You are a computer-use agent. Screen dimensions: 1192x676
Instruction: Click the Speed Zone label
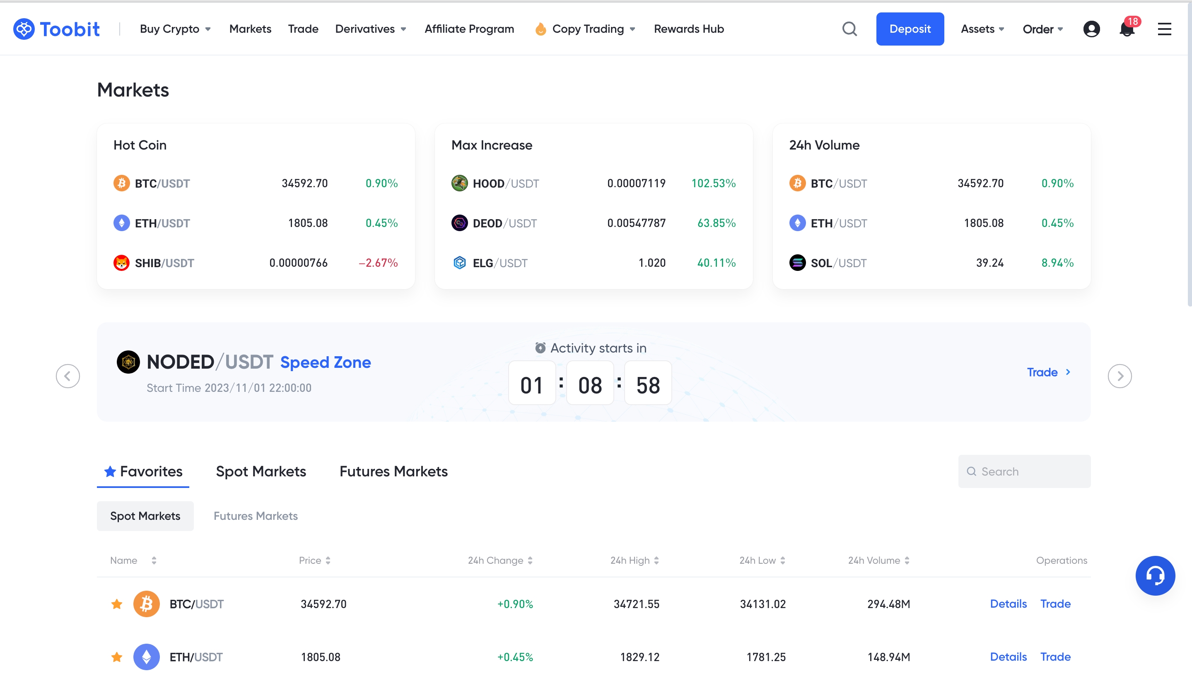[x=326, y=362]
